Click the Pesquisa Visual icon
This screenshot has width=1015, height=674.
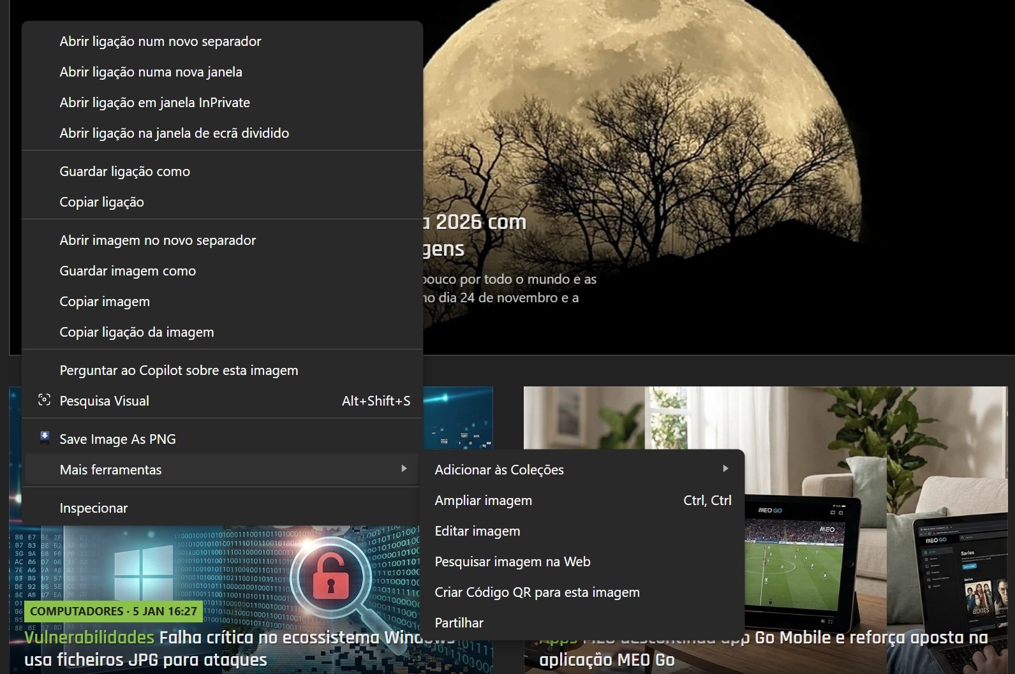click(x=44, y=400)
